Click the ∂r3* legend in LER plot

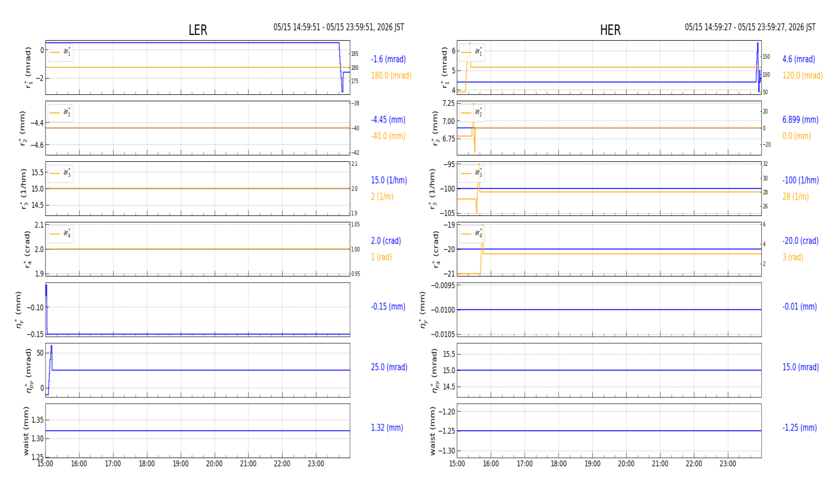click(61, 173)
